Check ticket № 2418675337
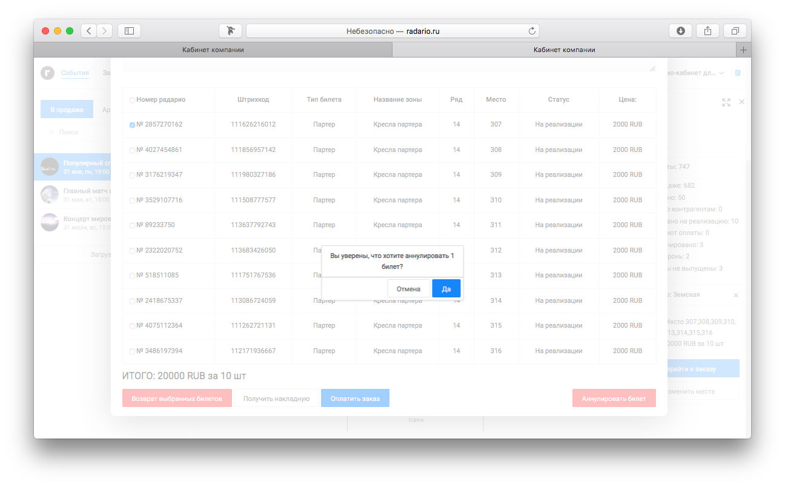This screenshot has width=785, height=487. pos(132,301)
